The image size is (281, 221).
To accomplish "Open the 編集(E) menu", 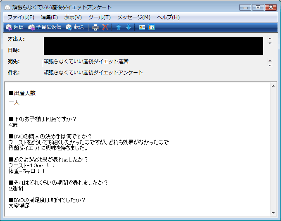I will tap(49, 17).
